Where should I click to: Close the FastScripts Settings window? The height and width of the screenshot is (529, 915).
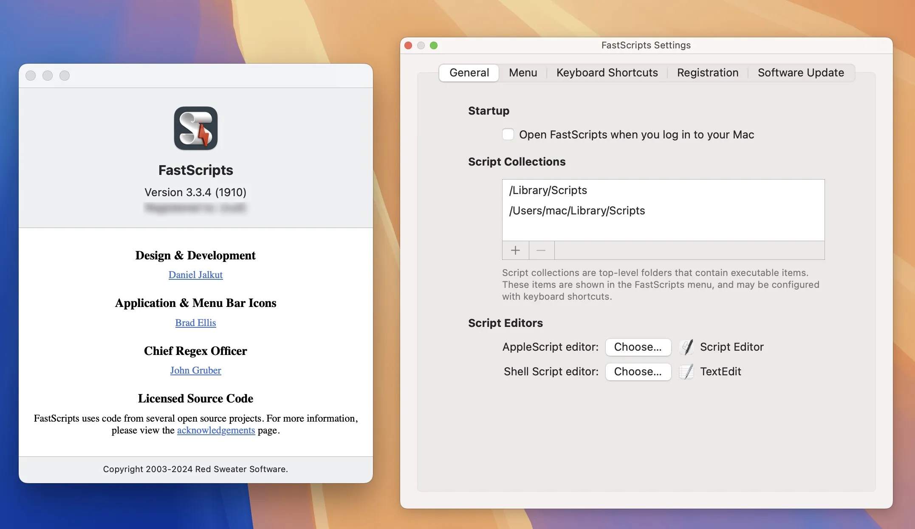click(408, 45)
